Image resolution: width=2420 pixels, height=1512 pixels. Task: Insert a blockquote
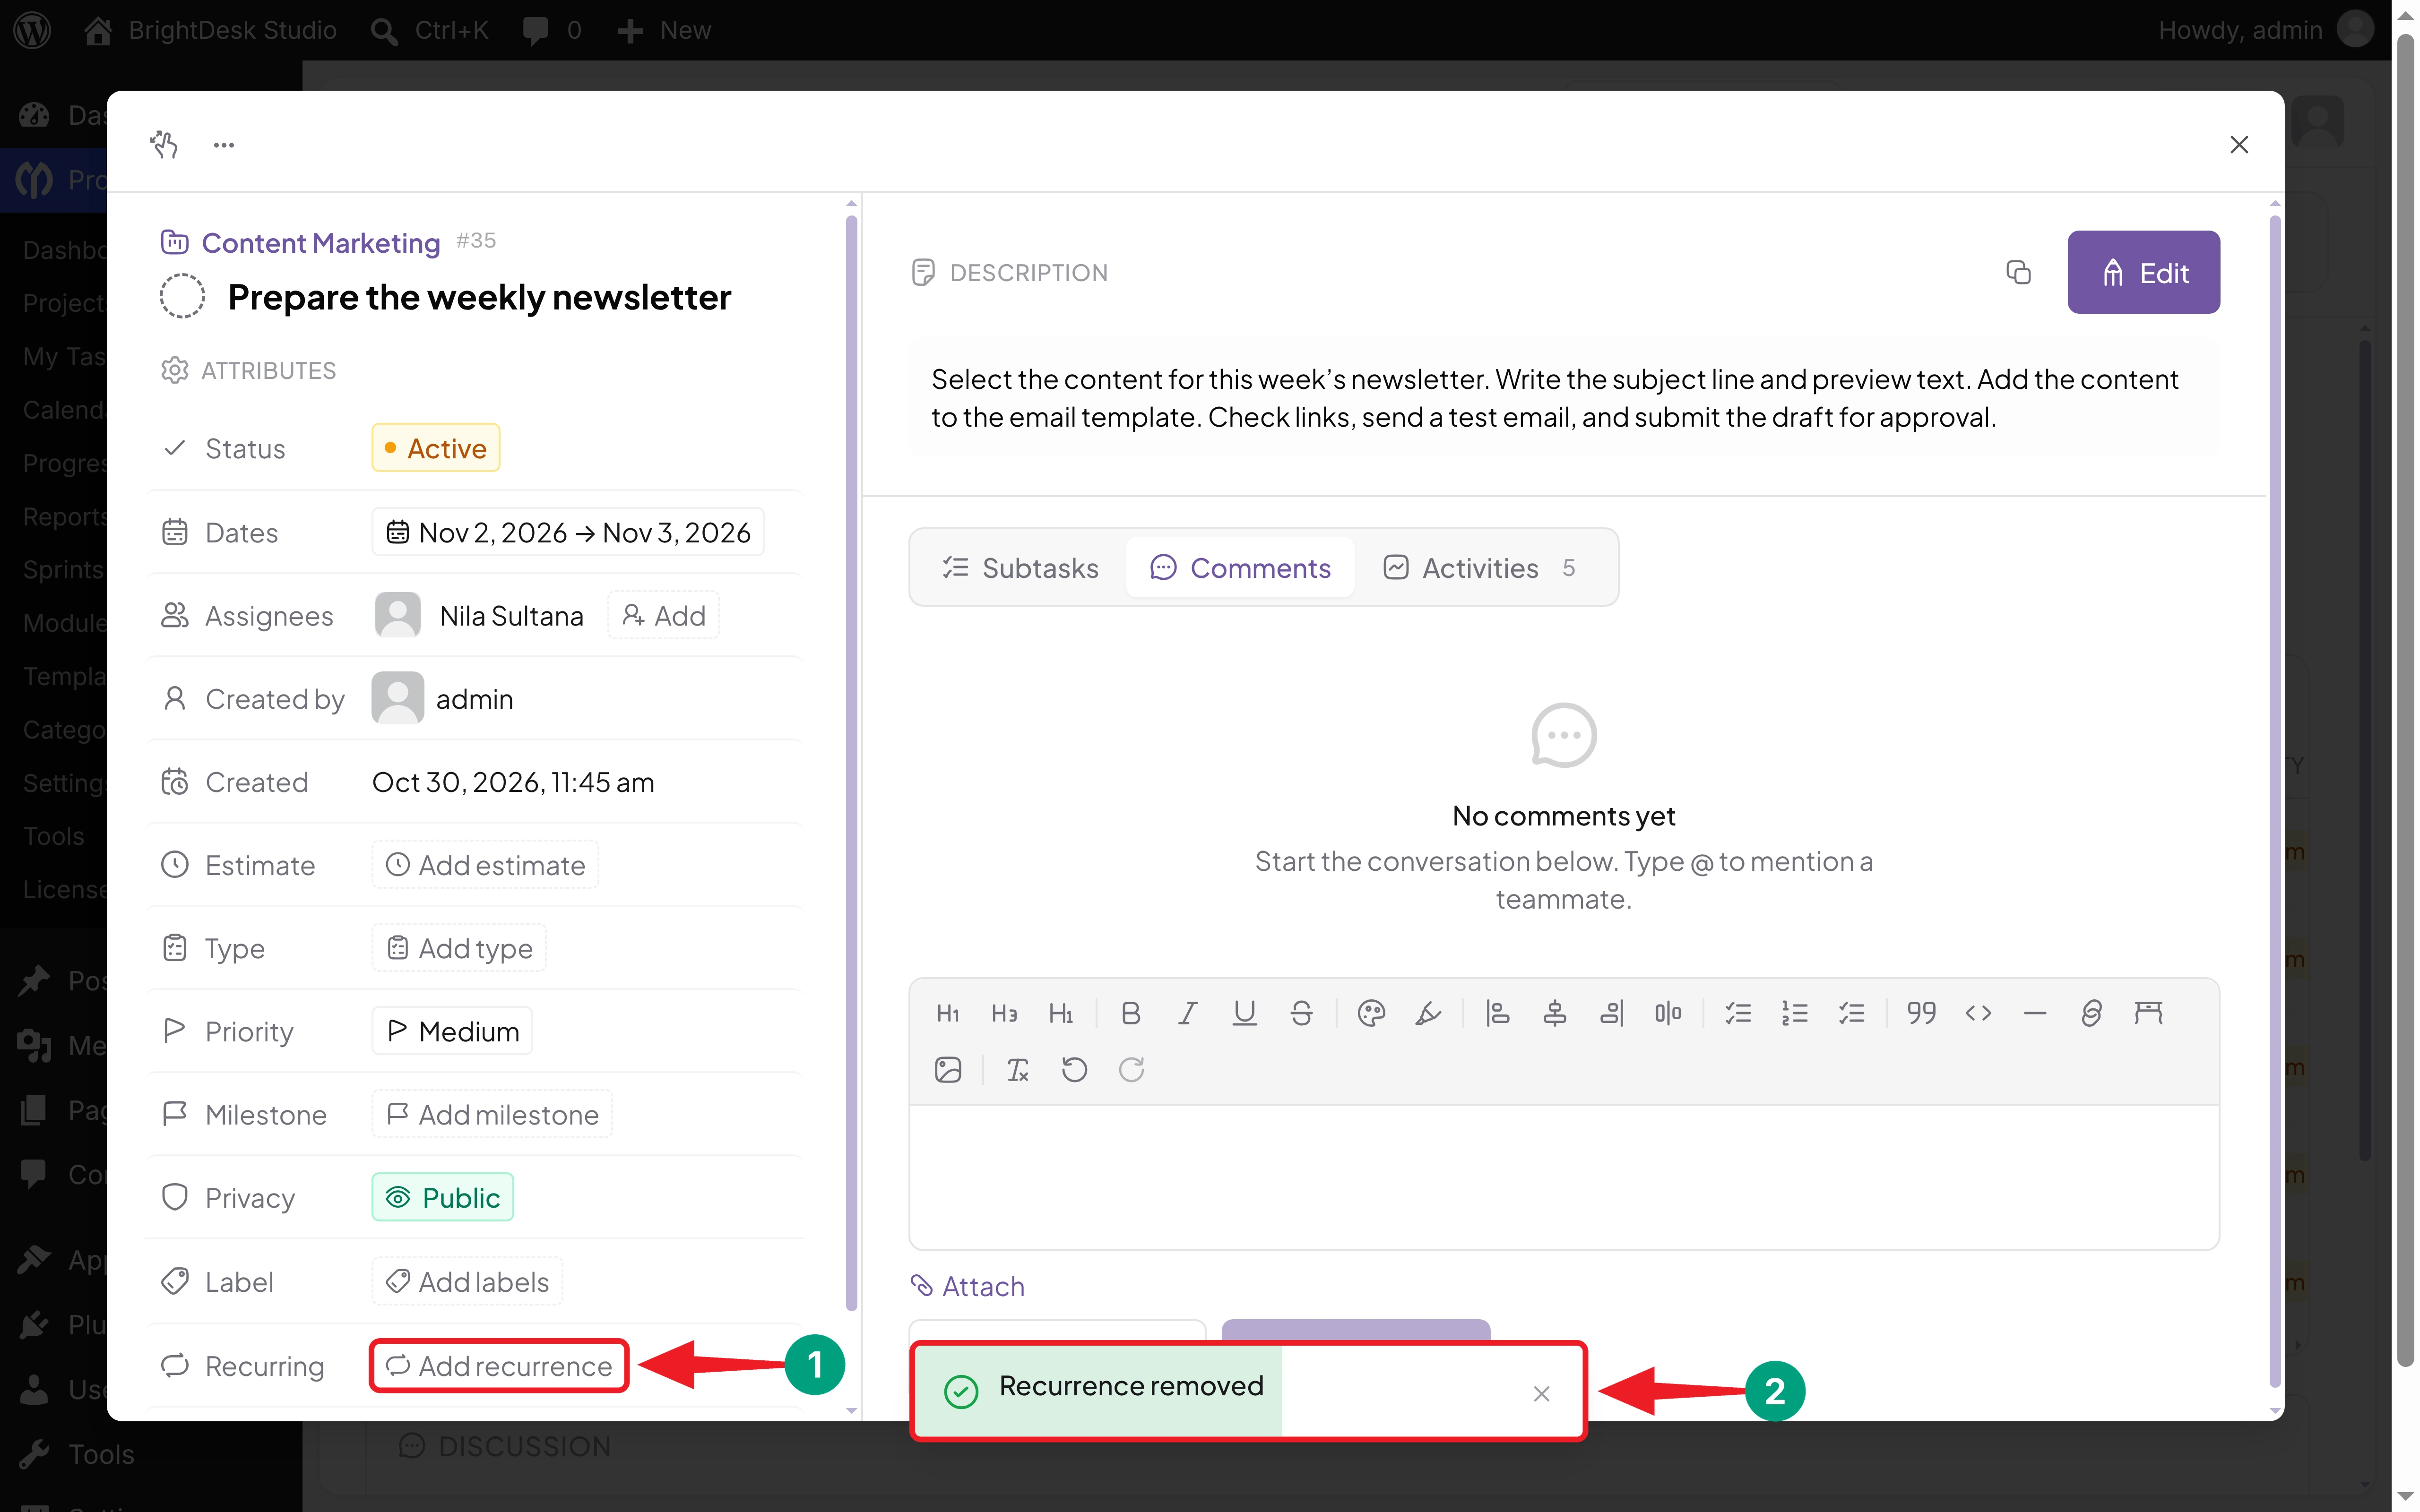point(1921,1013)
